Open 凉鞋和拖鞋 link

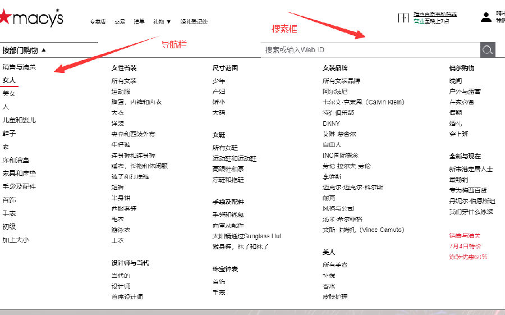coord(228,180)
